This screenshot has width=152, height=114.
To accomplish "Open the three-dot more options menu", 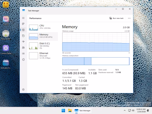I will pyautogui.click(x=129, y=18).
